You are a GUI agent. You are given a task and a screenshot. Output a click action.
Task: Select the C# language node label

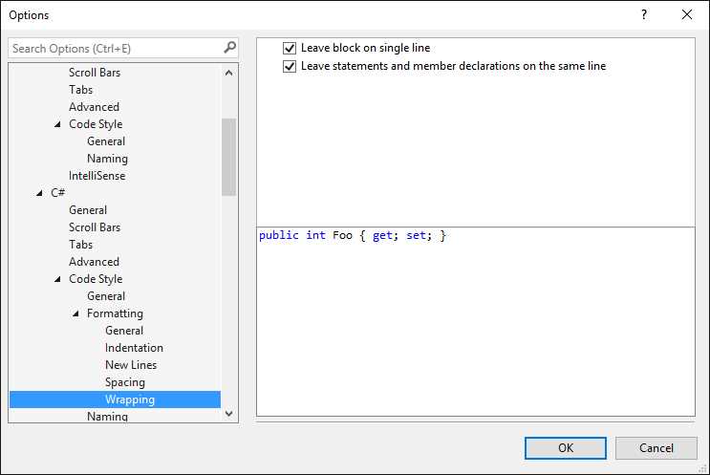[x=58, y=193]
